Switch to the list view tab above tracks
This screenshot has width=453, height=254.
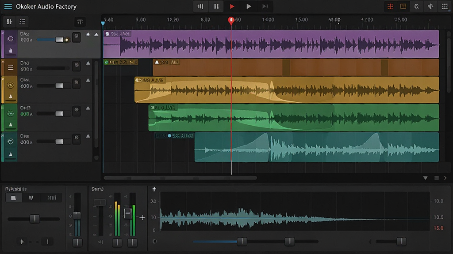tap(22, 22)
